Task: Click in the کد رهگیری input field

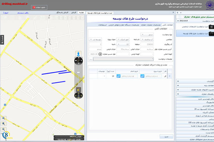Action: point(147,44)
